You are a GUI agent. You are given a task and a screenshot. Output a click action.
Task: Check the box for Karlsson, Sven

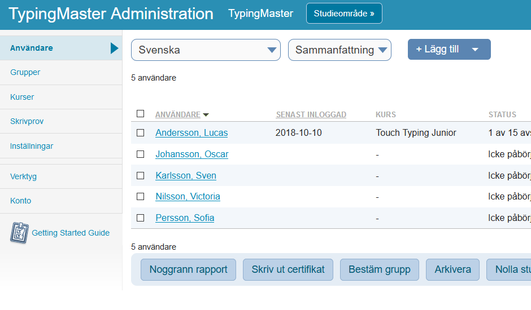(x=140, y=175)
